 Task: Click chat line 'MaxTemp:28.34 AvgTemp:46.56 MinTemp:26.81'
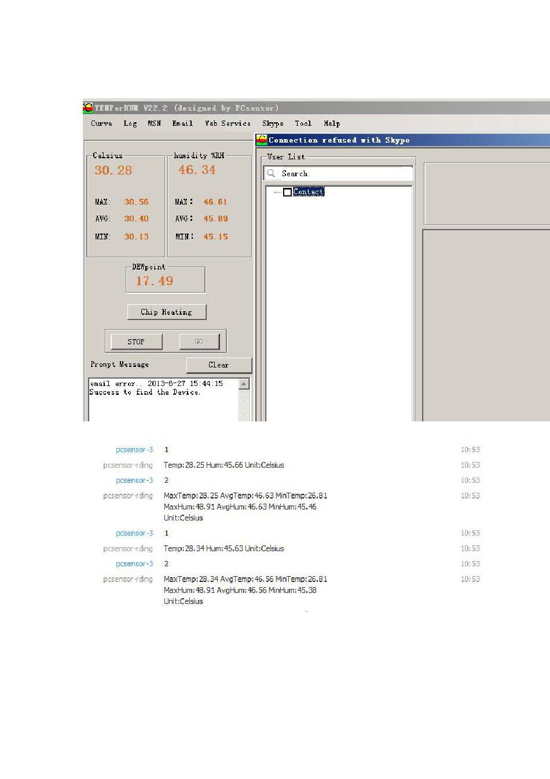(x=245, y=579)
